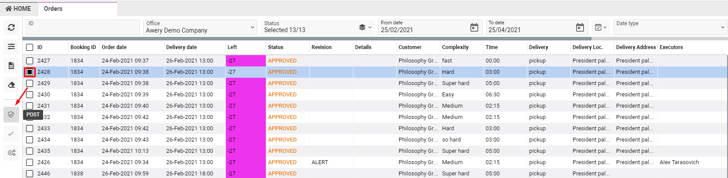Viewport: 728px width, 178px height.
Task: Click the checkmark icon in left sidebar
Action: click(x=11, y=134)
